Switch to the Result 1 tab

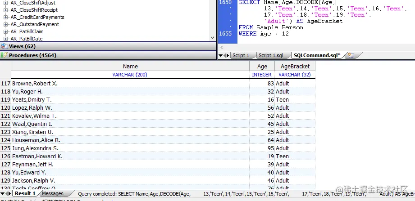coord(25,194)
